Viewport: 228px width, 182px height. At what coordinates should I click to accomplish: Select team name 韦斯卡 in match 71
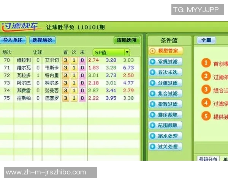point(52,68)
